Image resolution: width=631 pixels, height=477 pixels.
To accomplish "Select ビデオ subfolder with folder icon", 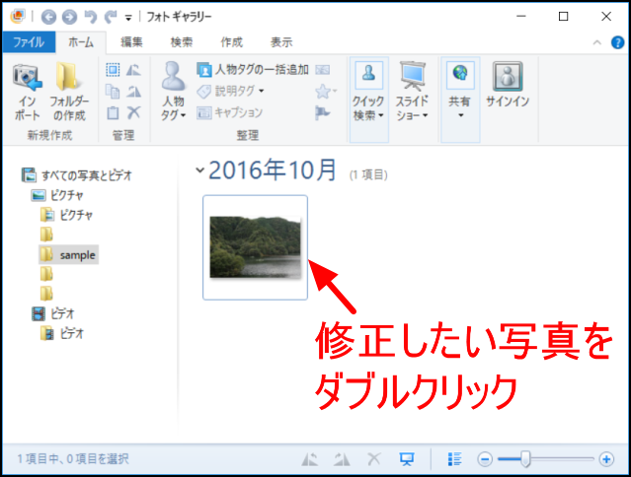I will 62,333.
